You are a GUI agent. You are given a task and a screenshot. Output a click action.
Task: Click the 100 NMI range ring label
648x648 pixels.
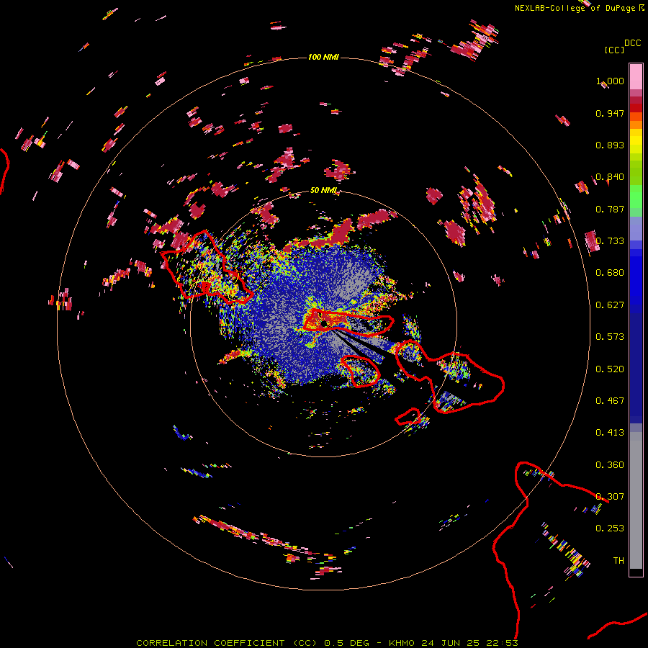[x=323, y=57]
